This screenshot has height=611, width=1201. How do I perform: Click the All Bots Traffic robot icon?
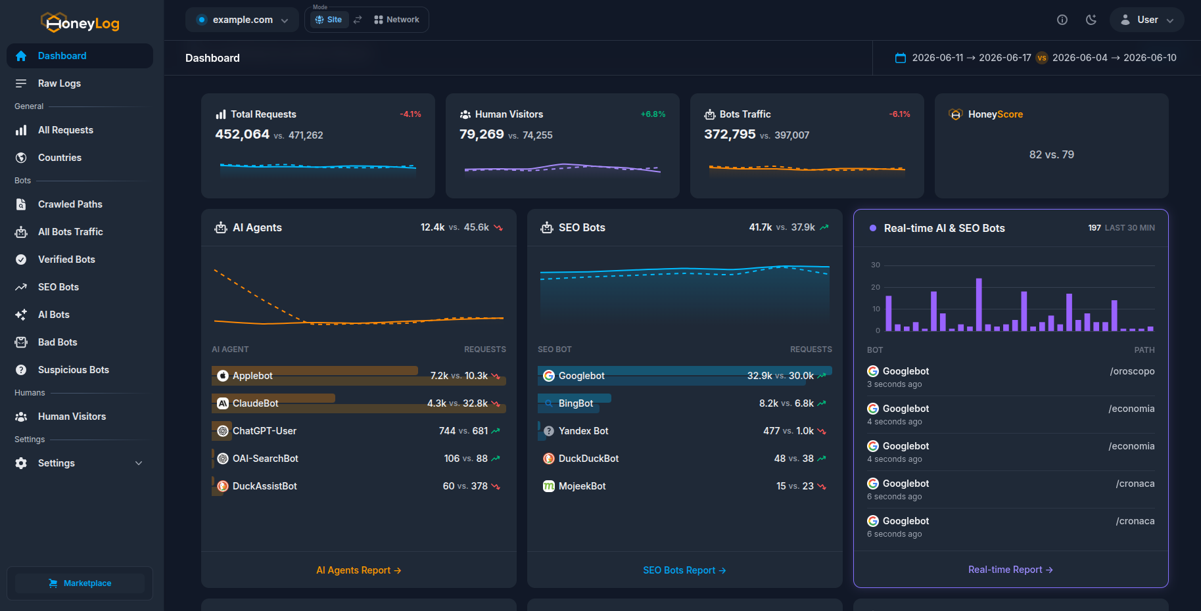point(21,232)
